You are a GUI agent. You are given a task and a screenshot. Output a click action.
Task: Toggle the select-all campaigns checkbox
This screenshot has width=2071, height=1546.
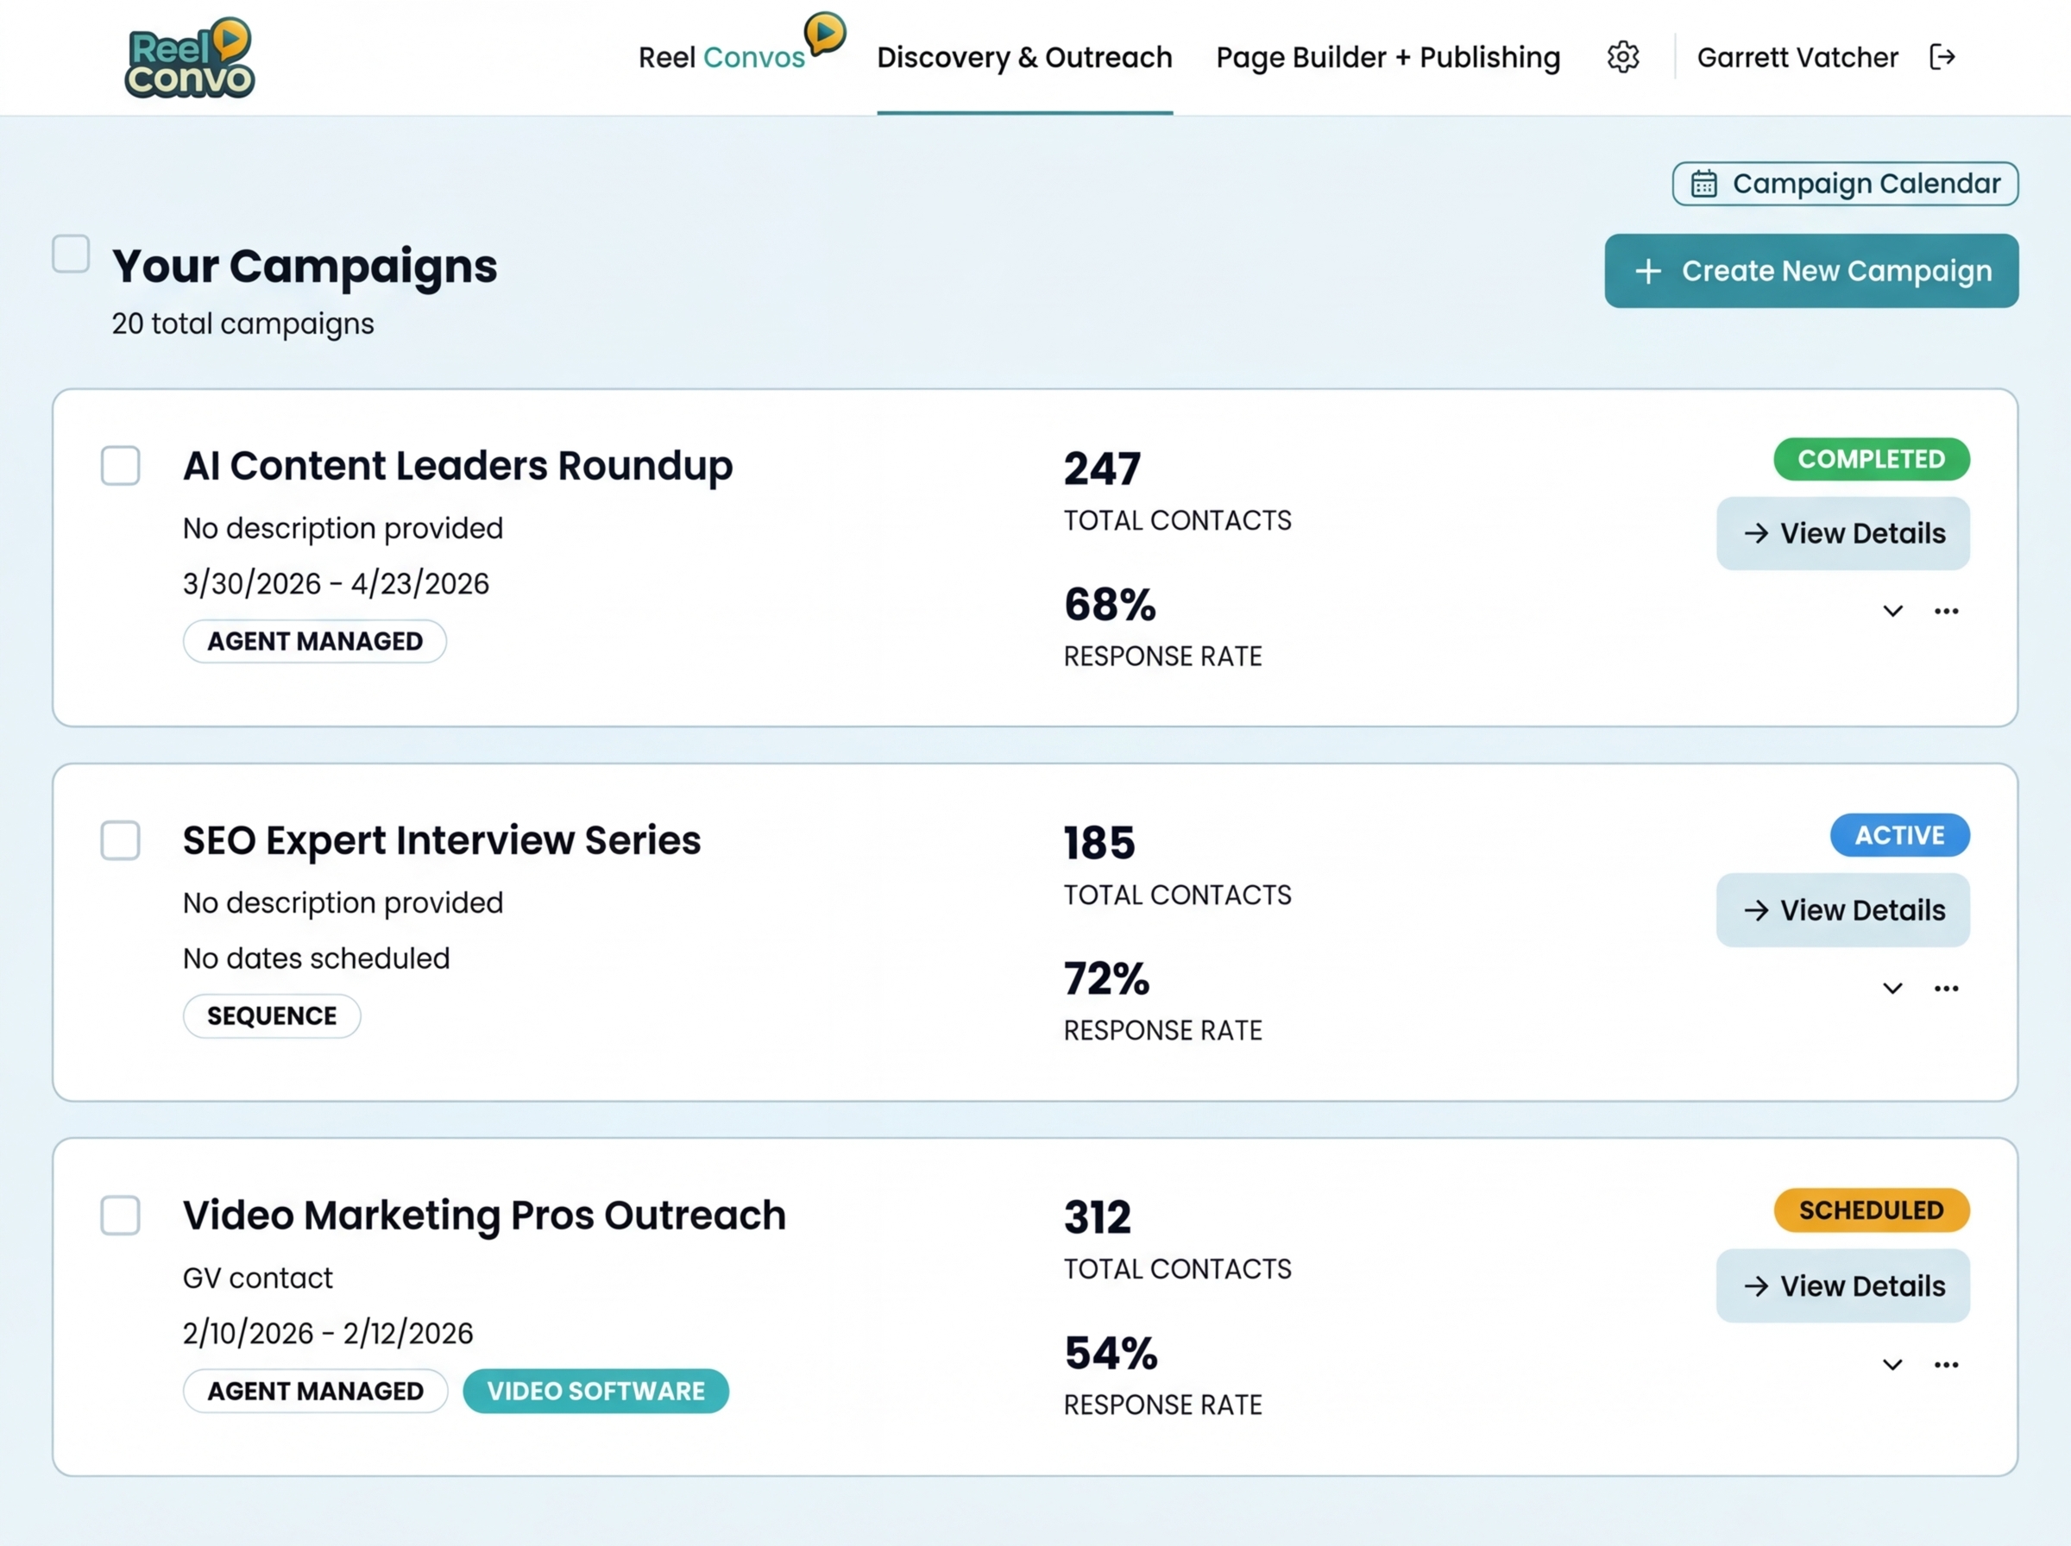(71, 254)
